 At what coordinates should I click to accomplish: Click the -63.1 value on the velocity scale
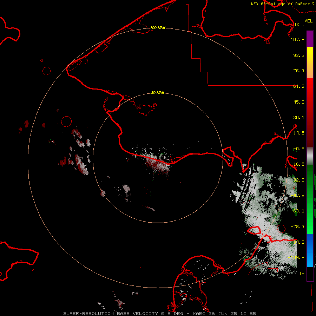297,211
